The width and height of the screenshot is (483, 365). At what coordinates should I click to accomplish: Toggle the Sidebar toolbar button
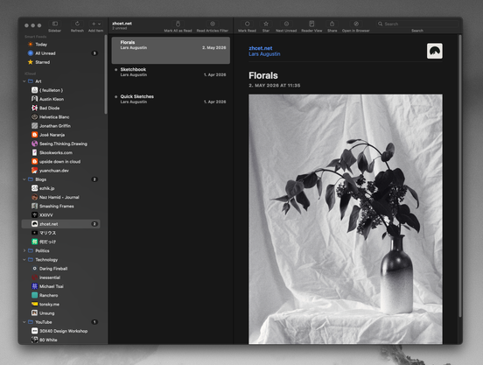coord(55,24)
